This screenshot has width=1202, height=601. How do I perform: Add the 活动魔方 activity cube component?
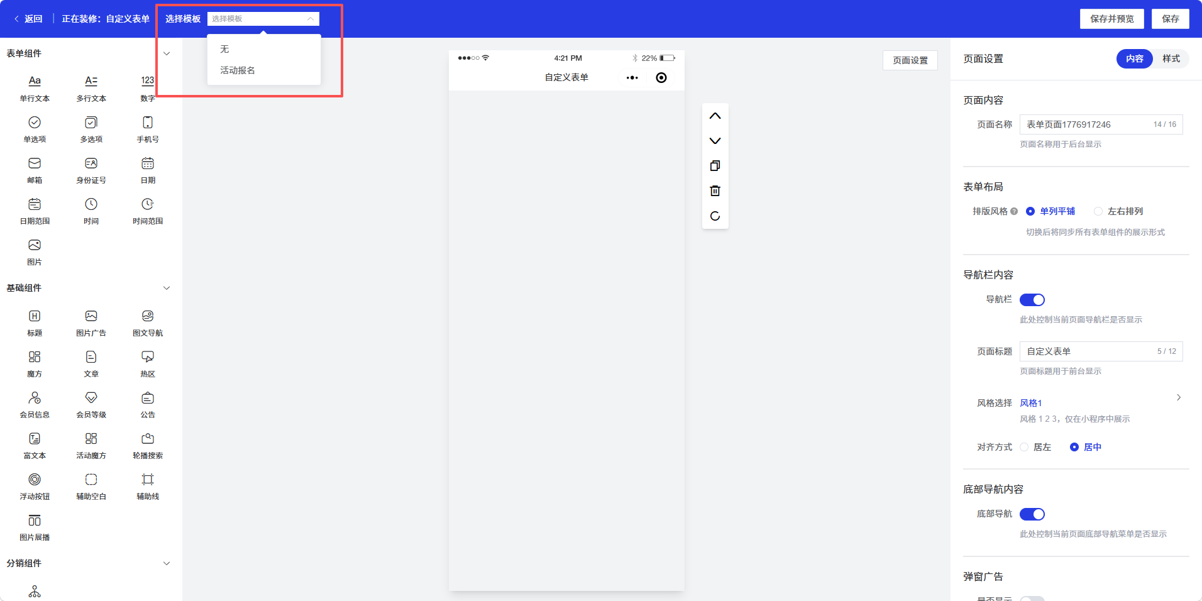coord(91,446)
